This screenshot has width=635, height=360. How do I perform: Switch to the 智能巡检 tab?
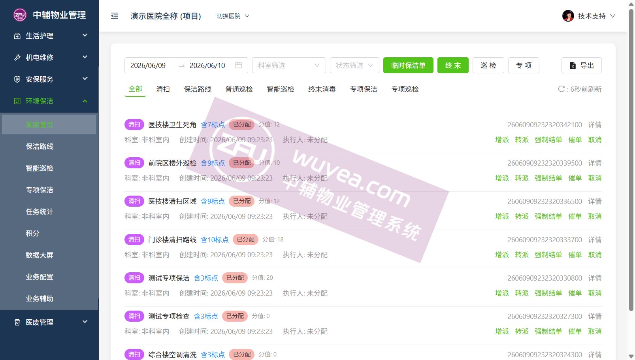(281, 89)
